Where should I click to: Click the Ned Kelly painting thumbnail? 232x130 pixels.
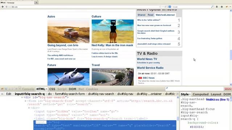coord(113,31)
